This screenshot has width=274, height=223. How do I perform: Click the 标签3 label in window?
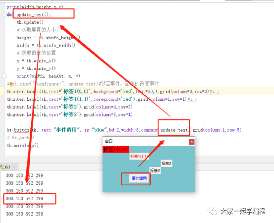(155, 170)
